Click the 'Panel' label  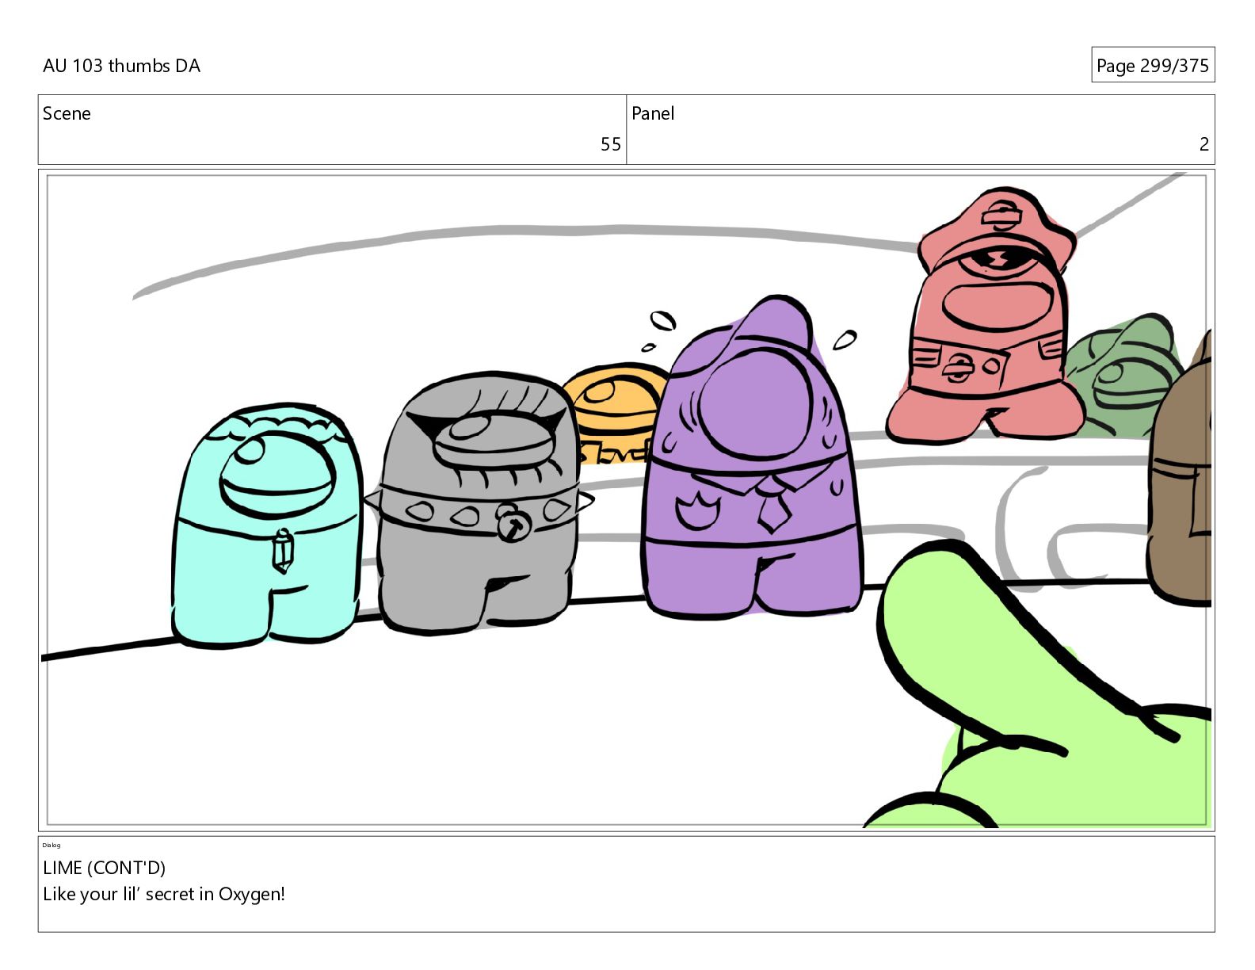[653, 113]
